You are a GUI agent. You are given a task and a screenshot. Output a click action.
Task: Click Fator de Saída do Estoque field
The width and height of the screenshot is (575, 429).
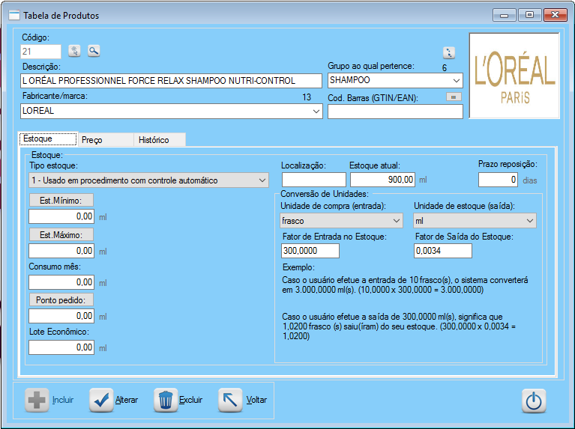click(443, 251)
